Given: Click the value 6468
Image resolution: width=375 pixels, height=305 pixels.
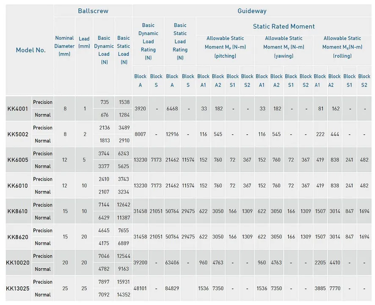Looking at the screenshot, I should (x=172, y=109).
